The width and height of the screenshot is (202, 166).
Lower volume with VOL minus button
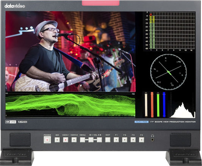point(91,140)
